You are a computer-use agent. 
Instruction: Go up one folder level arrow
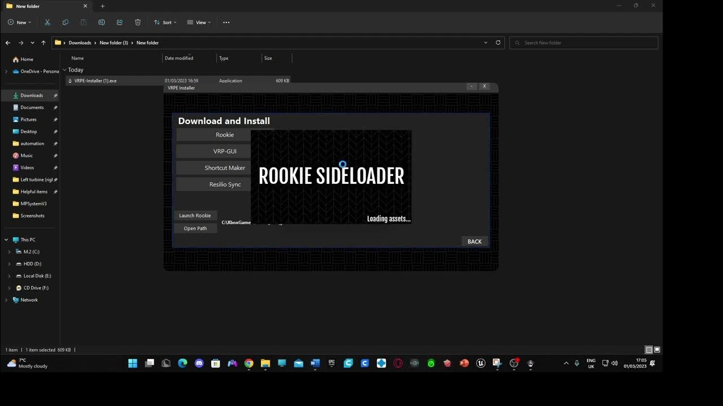tap(43, 43)
